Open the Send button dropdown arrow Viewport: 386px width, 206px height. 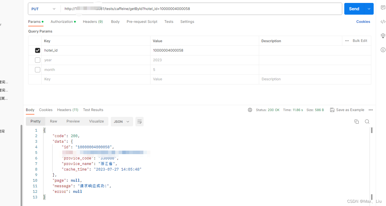[x=368, y=9]
